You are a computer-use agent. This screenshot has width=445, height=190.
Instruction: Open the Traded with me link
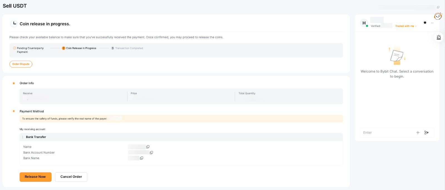[x=404, y=26]
